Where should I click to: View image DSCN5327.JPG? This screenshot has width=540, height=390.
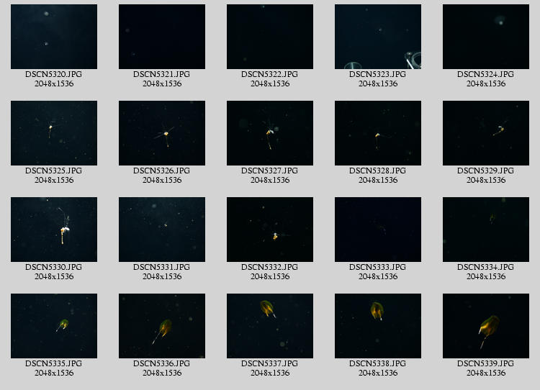click(270, 133)
